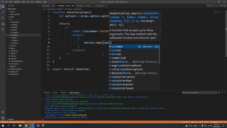Switch to Chrome on the taskbar
Screen dimensions: 227x128
click(x=26, y=126)
